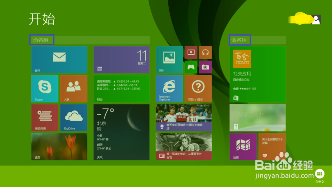Open the small Games controller tile

coord(191,67)
